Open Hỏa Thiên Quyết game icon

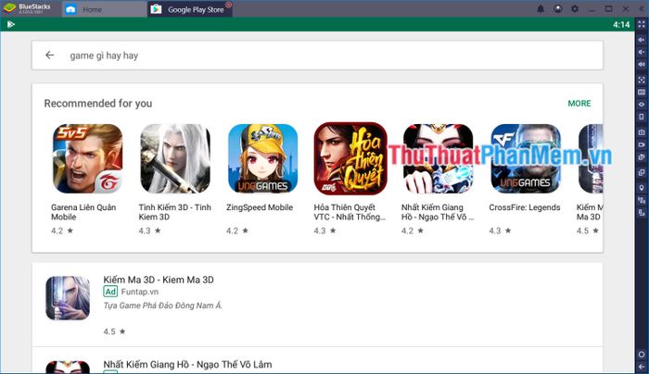[x=350, y=158]
